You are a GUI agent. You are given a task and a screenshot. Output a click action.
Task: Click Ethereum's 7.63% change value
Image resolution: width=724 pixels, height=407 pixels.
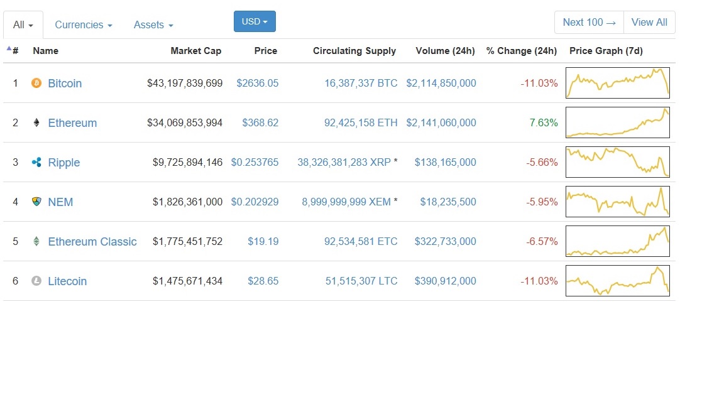coord(544,122)
